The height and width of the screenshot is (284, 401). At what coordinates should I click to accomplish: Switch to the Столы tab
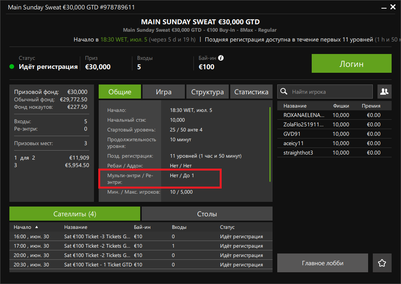207,214
